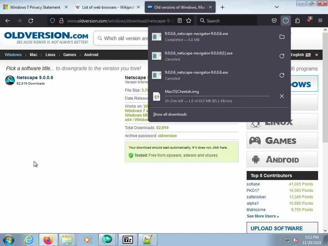Image resolution: width=328 pixels, height=246 pixels.
Task: Open the Linux site menu
Action: (50, 54)
